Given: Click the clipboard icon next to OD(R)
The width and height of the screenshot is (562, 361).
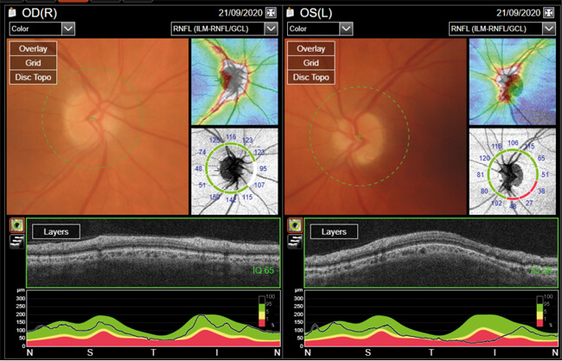Looking at the screenshot, I should click(x=12, y=14).
